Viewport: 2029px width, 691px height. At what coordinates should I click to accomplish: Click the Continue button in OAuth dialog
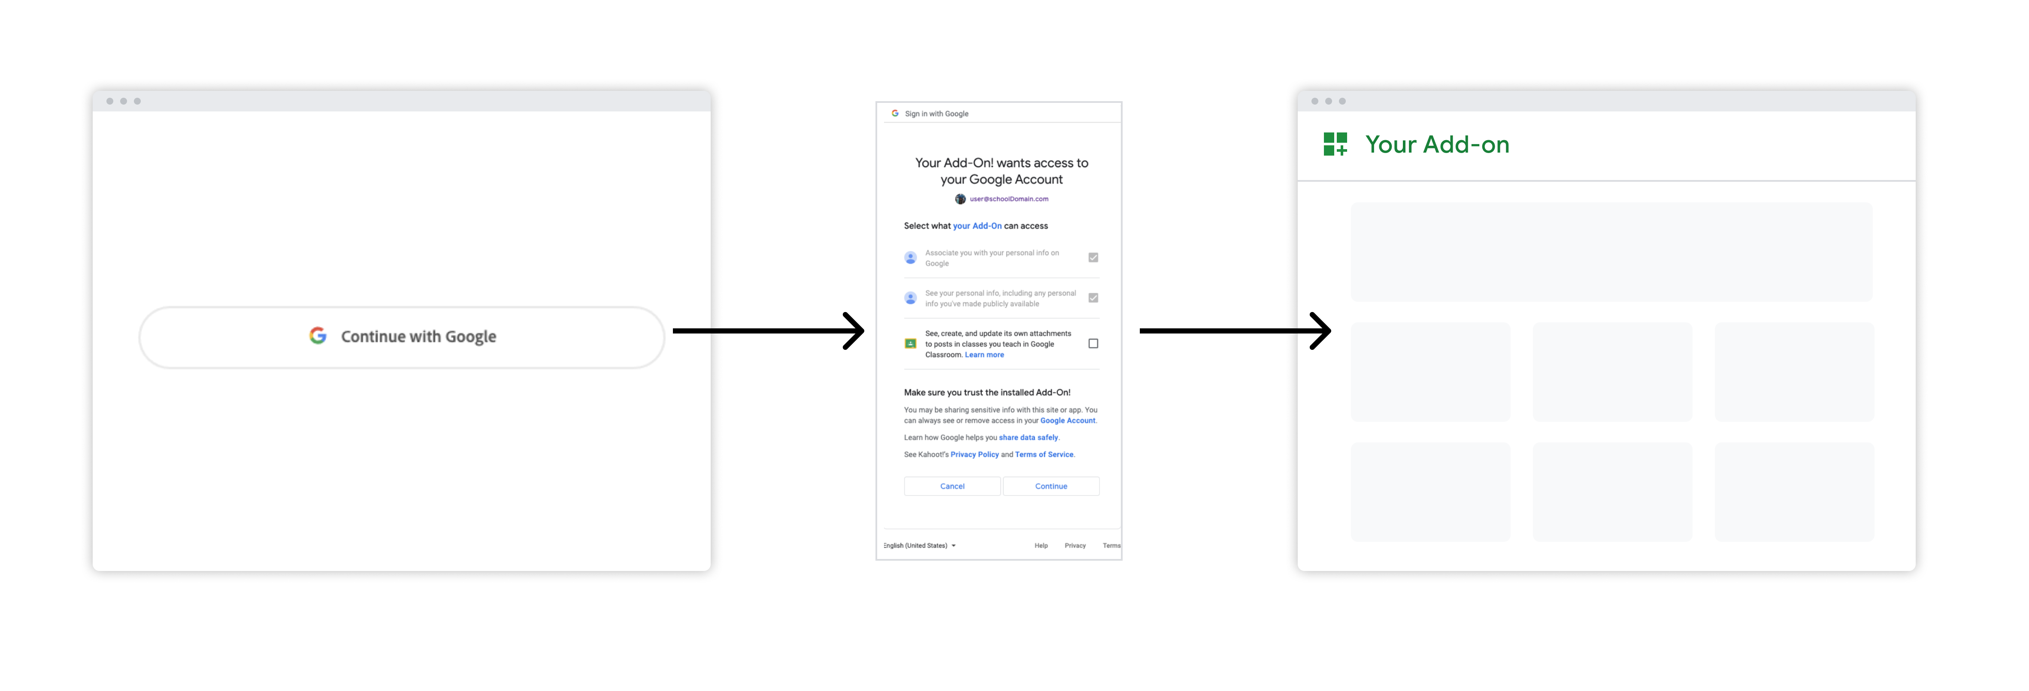[x=1051, y=486]
